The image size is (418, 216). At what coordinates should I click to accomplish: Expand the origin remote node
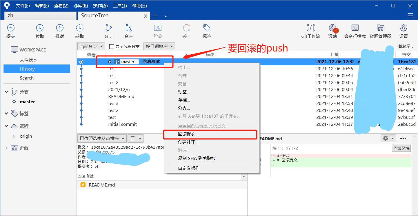pyautogui.click(x=14, y=136)
